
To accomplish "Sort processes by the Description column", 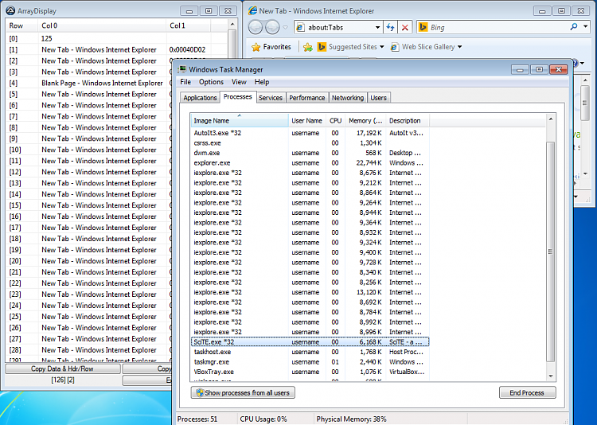I will point(408,121).
